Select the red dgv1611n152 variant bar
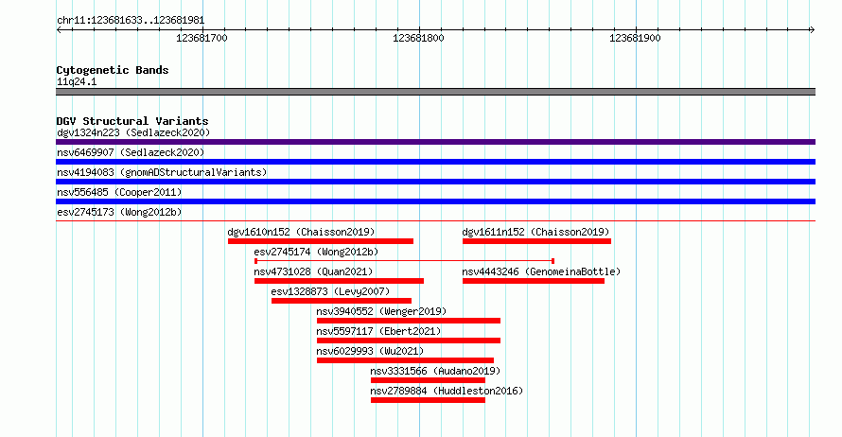 [536, 241]
